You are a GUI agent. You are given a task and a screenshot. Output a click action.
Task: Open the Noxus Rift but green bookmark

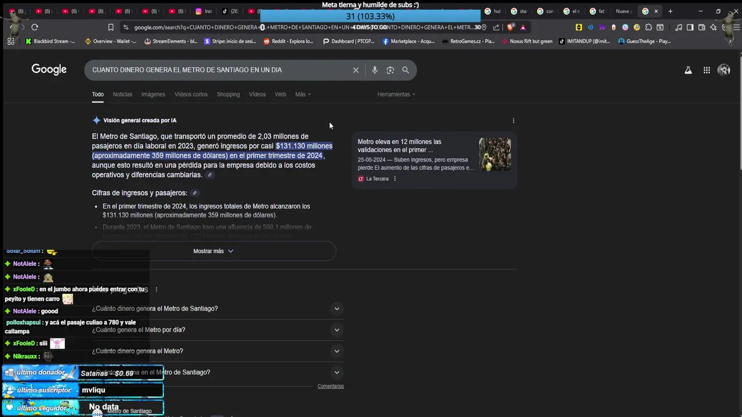[x=526, y=41]
